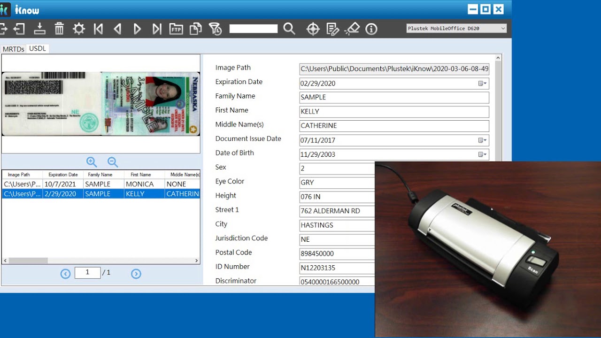
Task: Go to next page circle arrow
Action: 136,274
